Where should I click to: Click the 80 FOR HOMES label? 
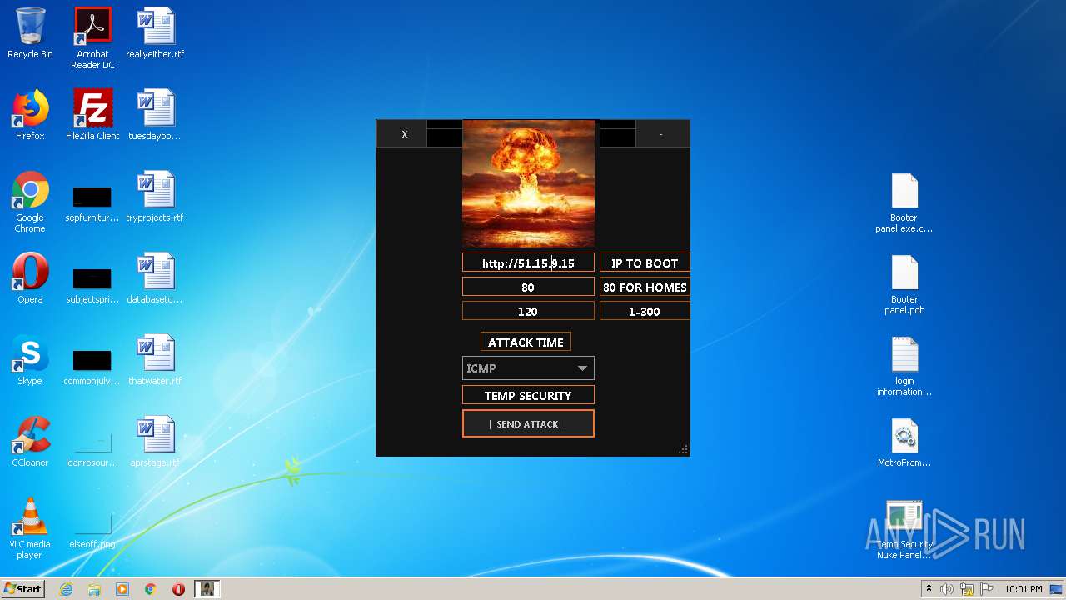pyautogui.click(x=645, y=287)
